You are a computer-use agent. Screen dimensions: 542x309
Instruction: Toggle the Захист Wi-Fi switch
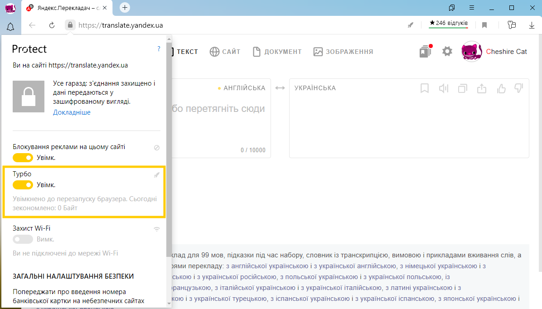[23, 239]
